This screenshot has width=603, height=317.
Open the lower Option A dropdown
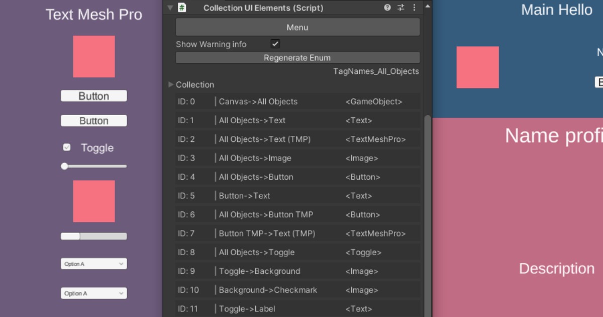93,293
